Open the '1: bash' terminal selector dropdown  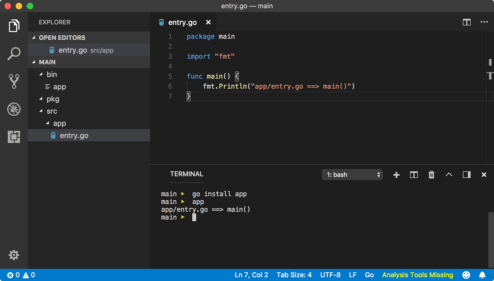click(352, 175)
